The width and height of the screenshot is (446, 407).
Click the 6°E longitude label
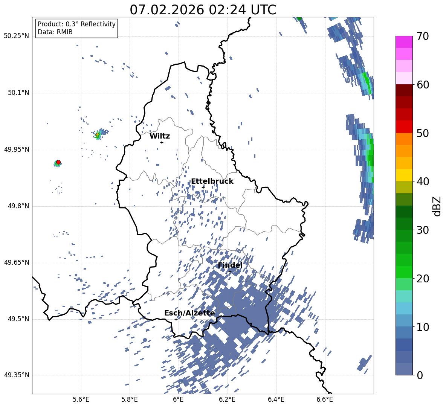(x=178, y=400)
